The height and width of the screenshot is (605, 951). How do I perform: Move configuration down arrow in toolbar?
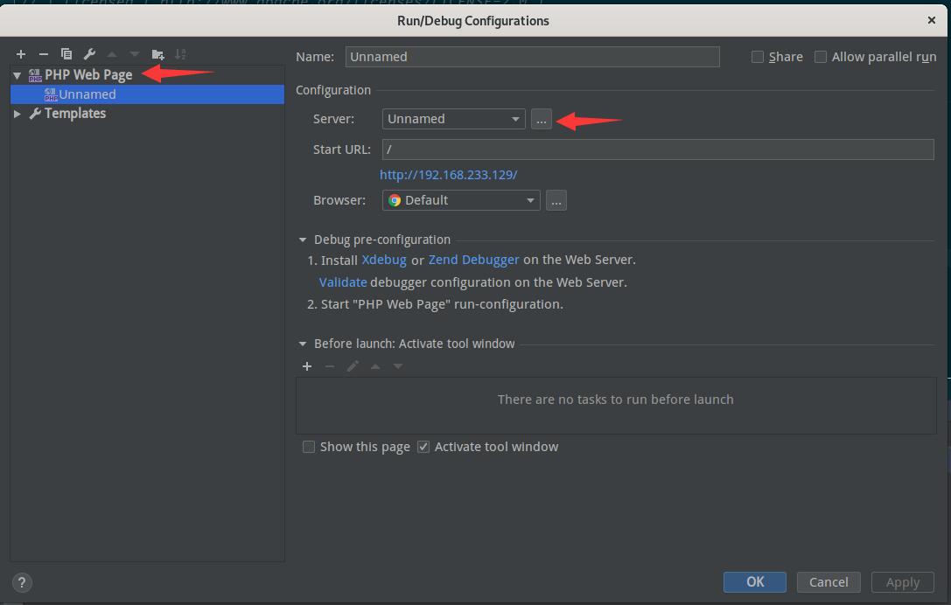tap(135, 54)
